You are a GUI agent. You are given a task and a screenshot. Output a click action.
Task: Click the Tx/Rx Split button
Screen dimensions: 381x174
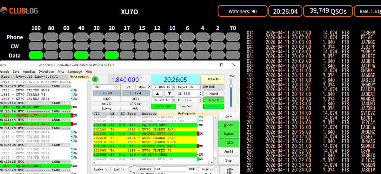tap(163, 106)
